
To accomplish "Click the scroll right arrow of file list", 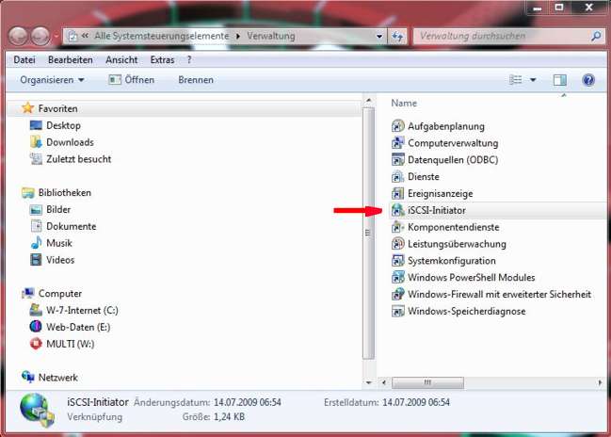I will [x=600, y=382].
